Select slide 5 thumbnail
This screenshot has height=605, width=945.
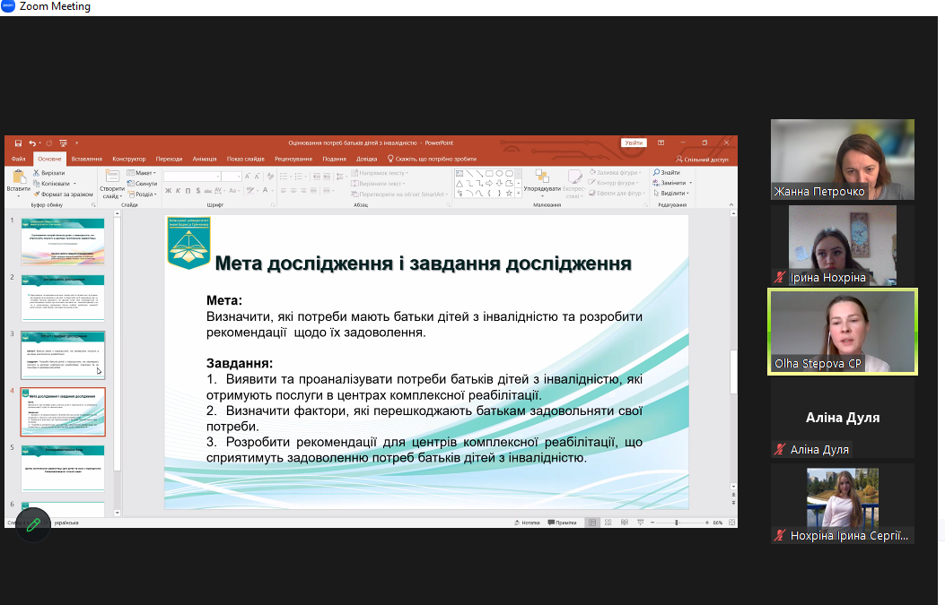tap(63, 469)
